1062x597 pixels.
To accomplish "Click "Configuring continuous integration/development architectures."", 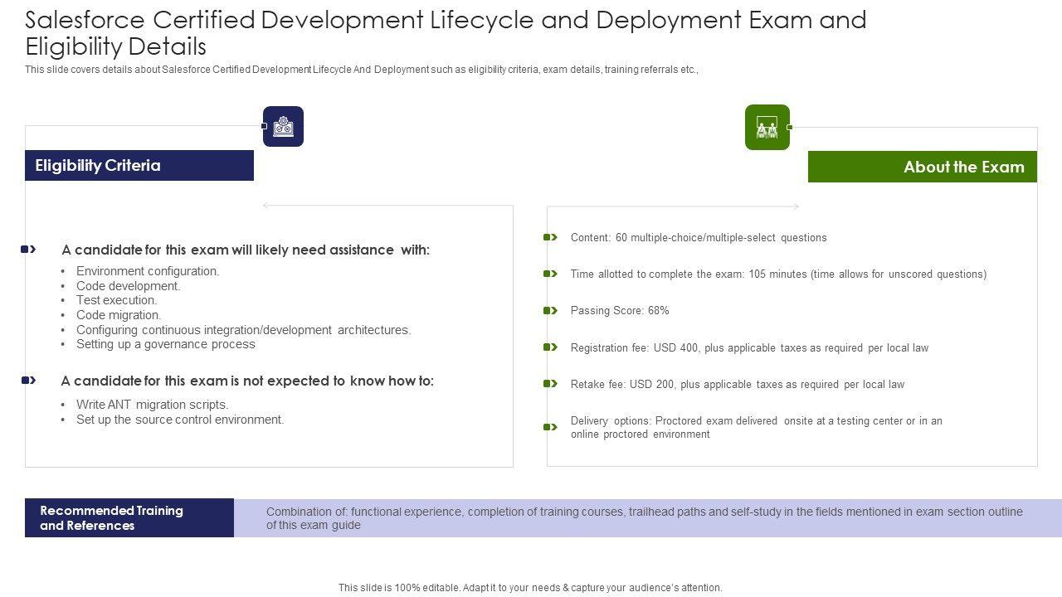I will point(244,330).
